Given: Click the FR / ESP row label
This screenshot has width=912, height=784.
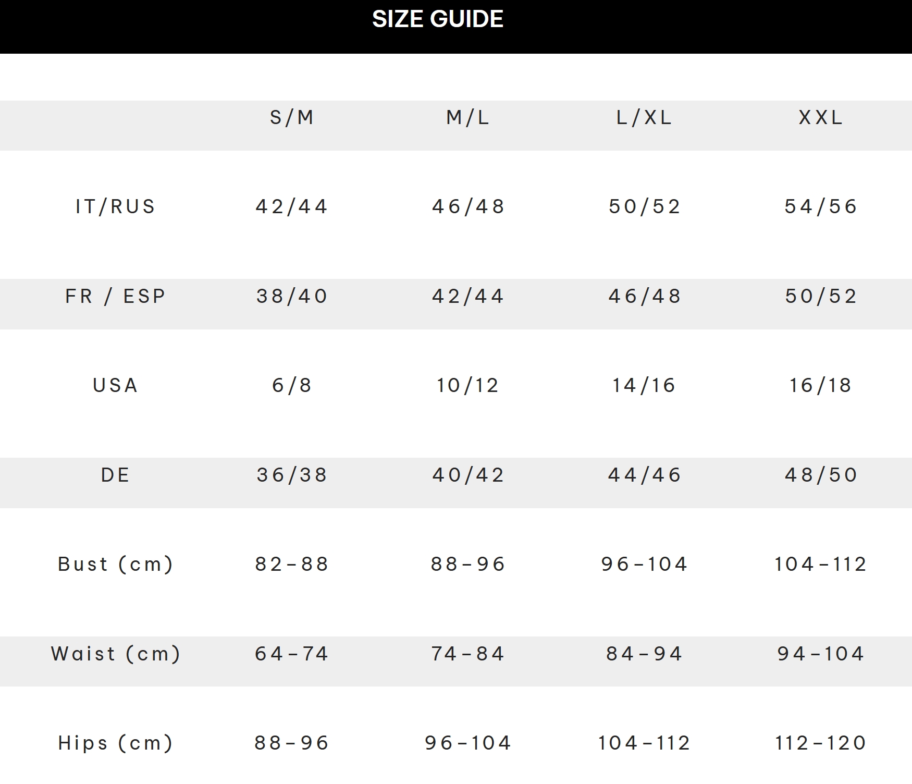Looking at the screenshot, I should [x=115, y=297].
